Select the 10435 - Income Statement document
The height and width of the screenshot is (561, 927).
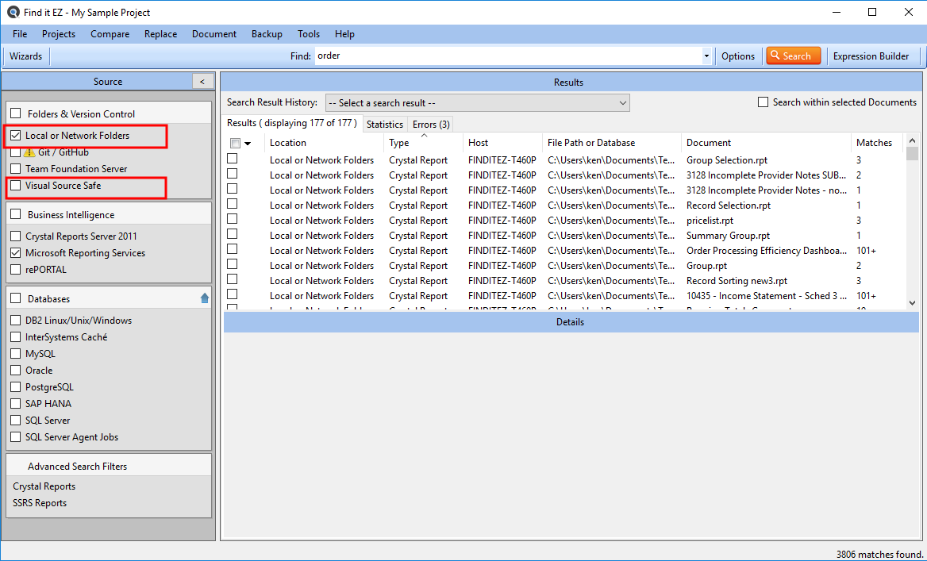pos(767,295)
